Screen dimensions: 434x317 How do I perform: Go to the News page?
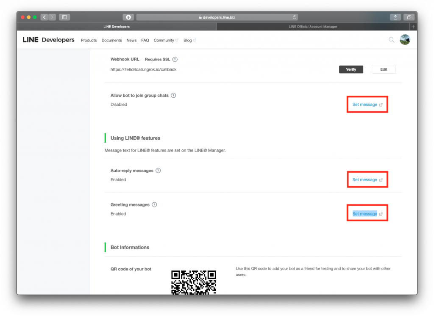[x=131, y=40]
